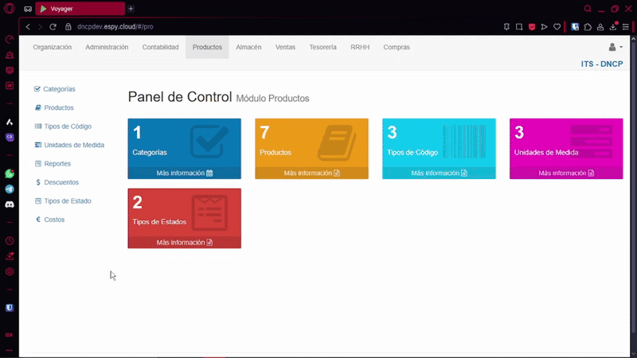Click the dollar icon beside Descuentos
The width and height of the screenshot is (637, 358).
tap(38, 182)
